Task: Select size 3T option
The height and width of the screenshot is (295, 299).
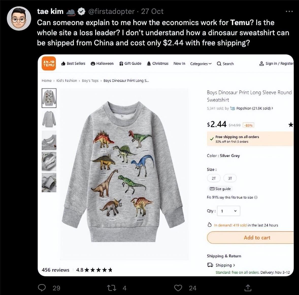Action: point(230,178)
